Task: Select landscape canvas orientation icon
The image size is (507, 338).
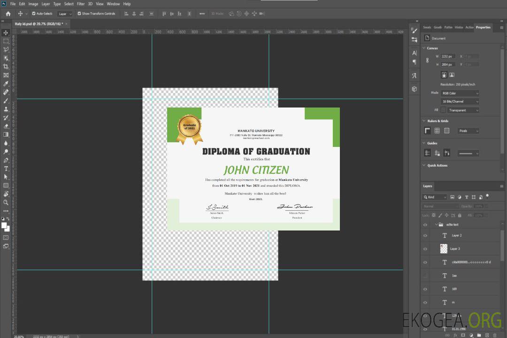Action: click(x=452, y=75)
